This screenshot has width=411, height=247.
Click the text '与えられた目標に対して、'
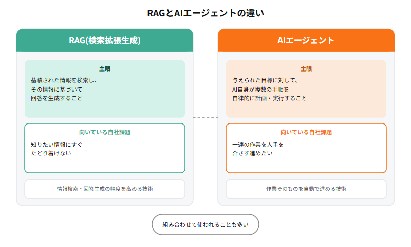[265, 80]
